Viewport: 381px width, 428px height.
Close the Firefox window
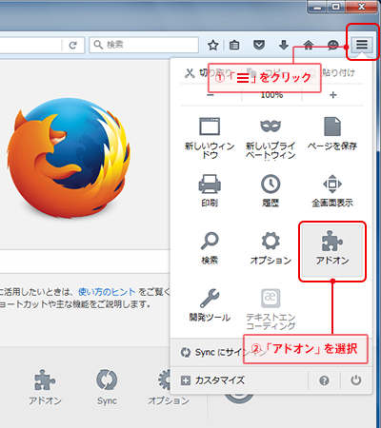tap(361, 7)
